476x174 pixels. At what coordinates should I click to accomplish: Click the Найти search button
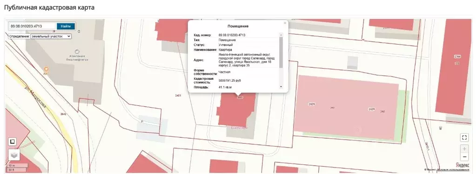tap(66, 26)
